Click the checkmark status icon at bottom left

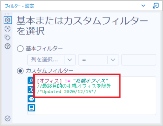pos(8,118)
